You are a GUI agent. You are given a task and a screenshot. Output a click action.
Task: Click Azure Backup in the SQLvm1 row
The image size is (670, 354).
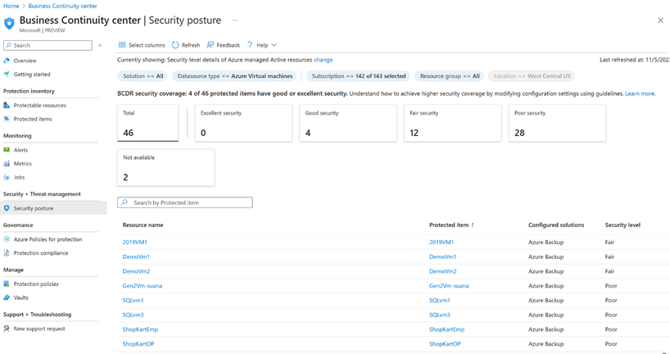coord(546,301)
